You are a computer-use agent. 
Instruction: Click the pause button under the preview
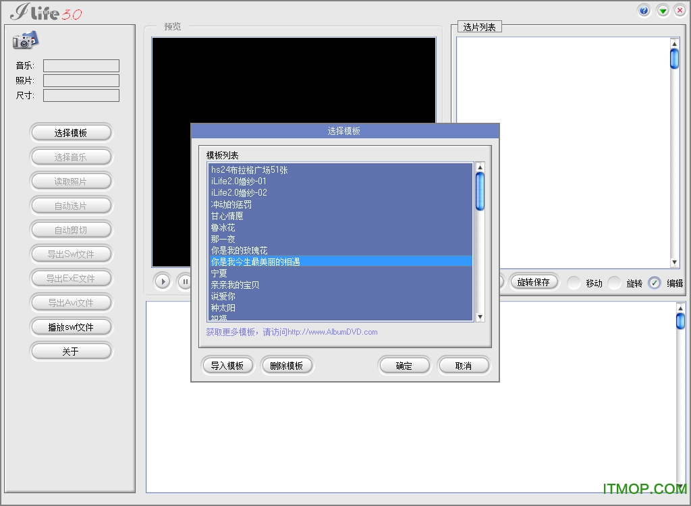point(185,281)
